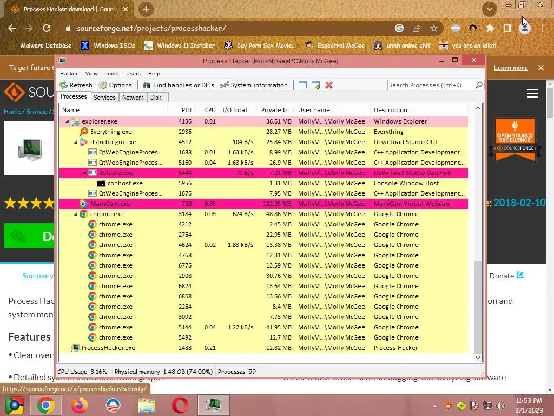Bookmark page with star icon
Screen dimensions: 554x416
pos(434,28)
